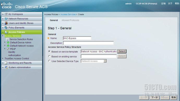Click Access Services breadcrumb link
180x101 pixels.
click(68, 14)
